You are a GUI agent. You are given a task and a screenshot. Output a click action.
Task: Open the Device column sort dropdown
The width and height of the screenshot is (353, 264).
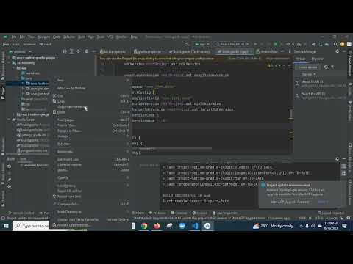[x=309, y=74]
